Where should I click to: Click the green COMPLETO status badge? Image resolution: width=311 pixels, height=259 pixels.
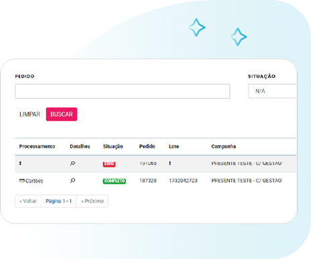click(x=114, y=181)
